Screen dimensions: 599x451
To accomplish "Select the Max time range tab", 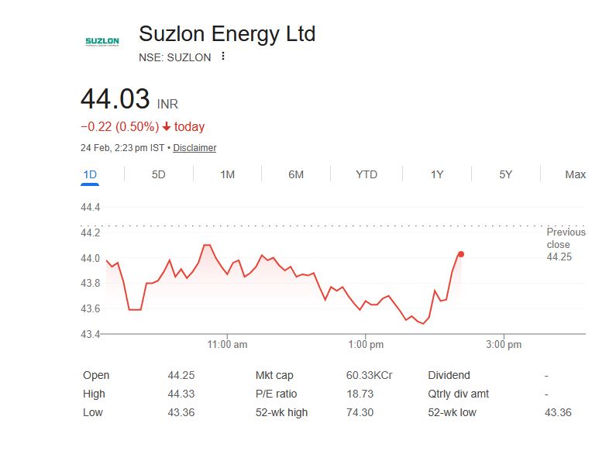I will tap(575, 174).
